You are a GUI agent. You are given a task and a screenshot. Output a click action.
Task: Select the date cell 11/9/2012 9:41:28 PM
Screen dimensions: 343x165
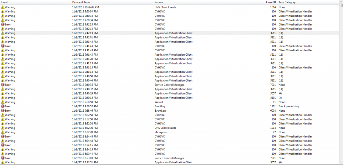pos(85,59)
